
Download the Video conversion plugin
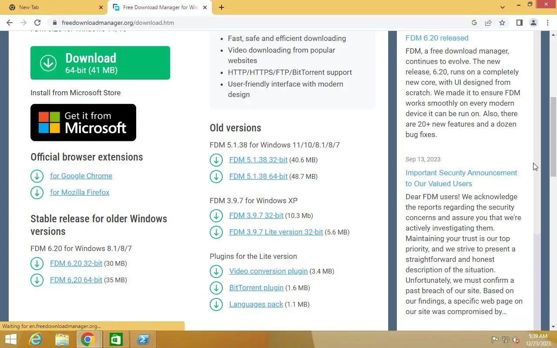268,271
